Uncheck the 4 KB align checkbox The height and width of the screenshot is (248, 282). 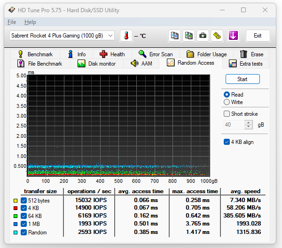pos(227,142)
